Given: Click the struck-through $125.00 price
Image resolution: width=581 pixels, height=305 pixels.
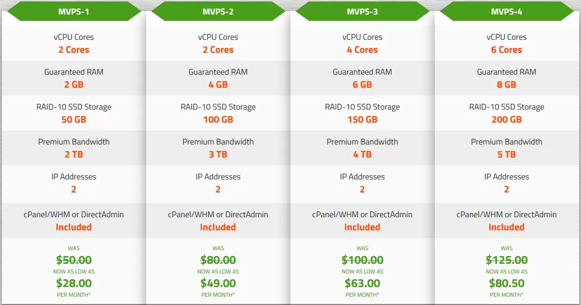Looking at the screenshot, I should (507, 260).
